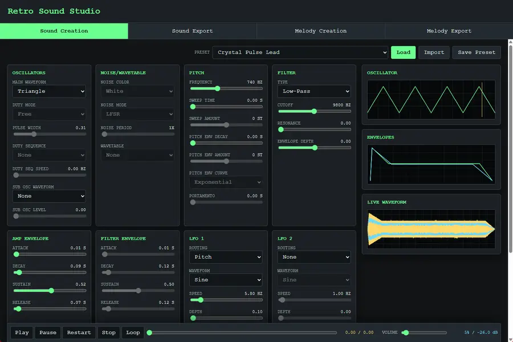
Task: Open LFO 1 Routing dropdown
Action: click(x=226, y=257)
